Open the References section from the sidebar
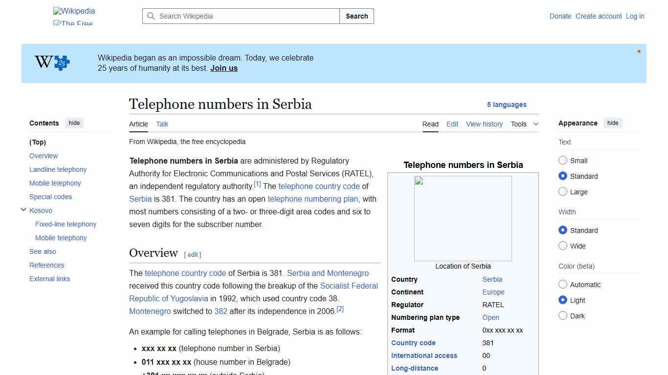 coord(46,265)
